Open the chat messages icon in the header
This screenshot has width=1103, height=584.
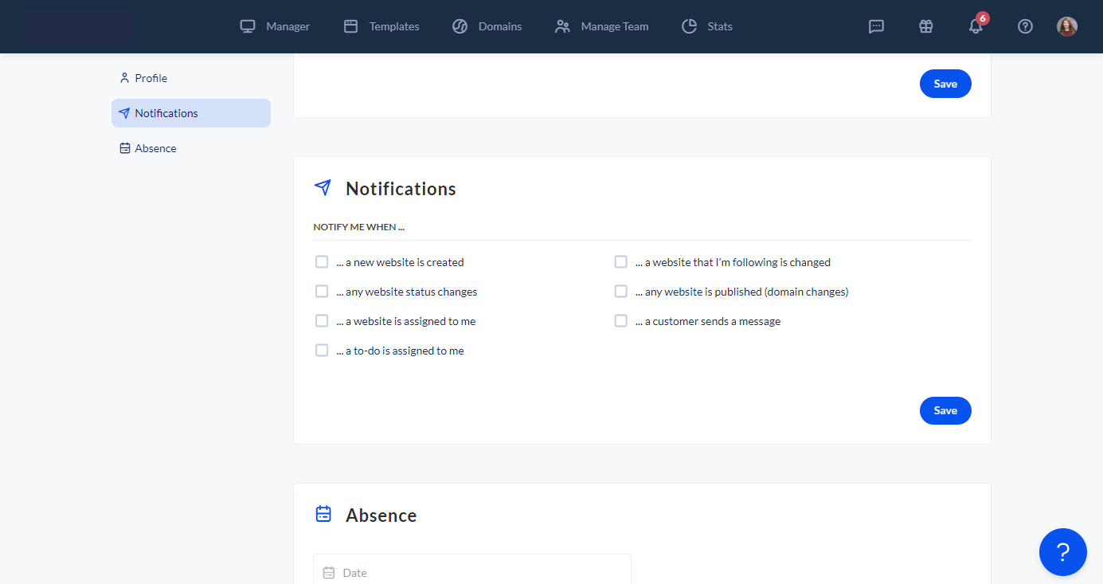(x=876, y=26)
